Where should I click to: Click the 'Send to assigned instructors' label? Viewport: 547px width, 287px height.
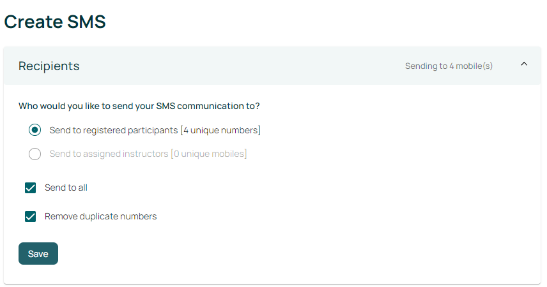click(x=109, y=154)
